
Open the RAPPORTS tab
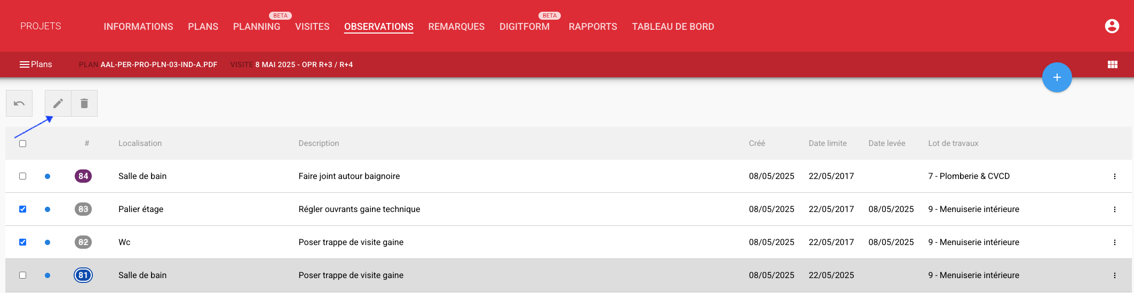pos(593,27)
